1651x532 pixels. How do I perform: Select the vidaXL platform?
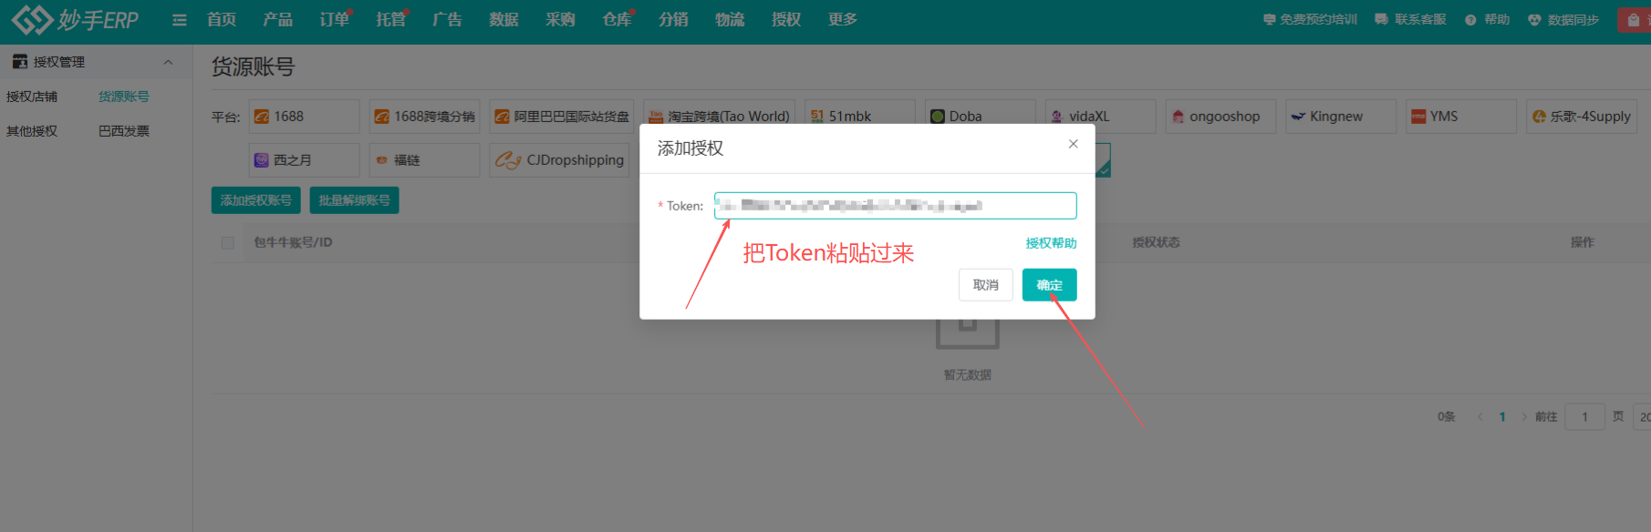(x=1101, y=117)
